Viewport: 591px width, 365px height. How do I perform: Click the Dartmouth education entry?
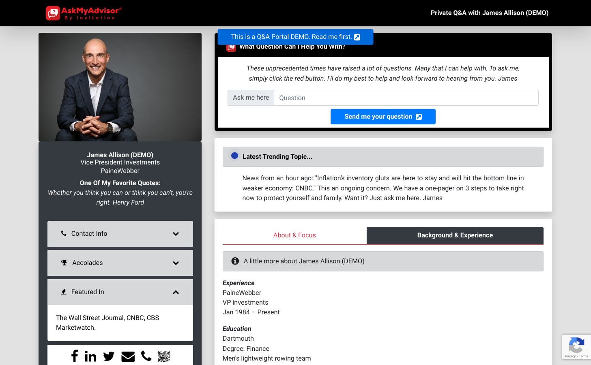point(238,339)
